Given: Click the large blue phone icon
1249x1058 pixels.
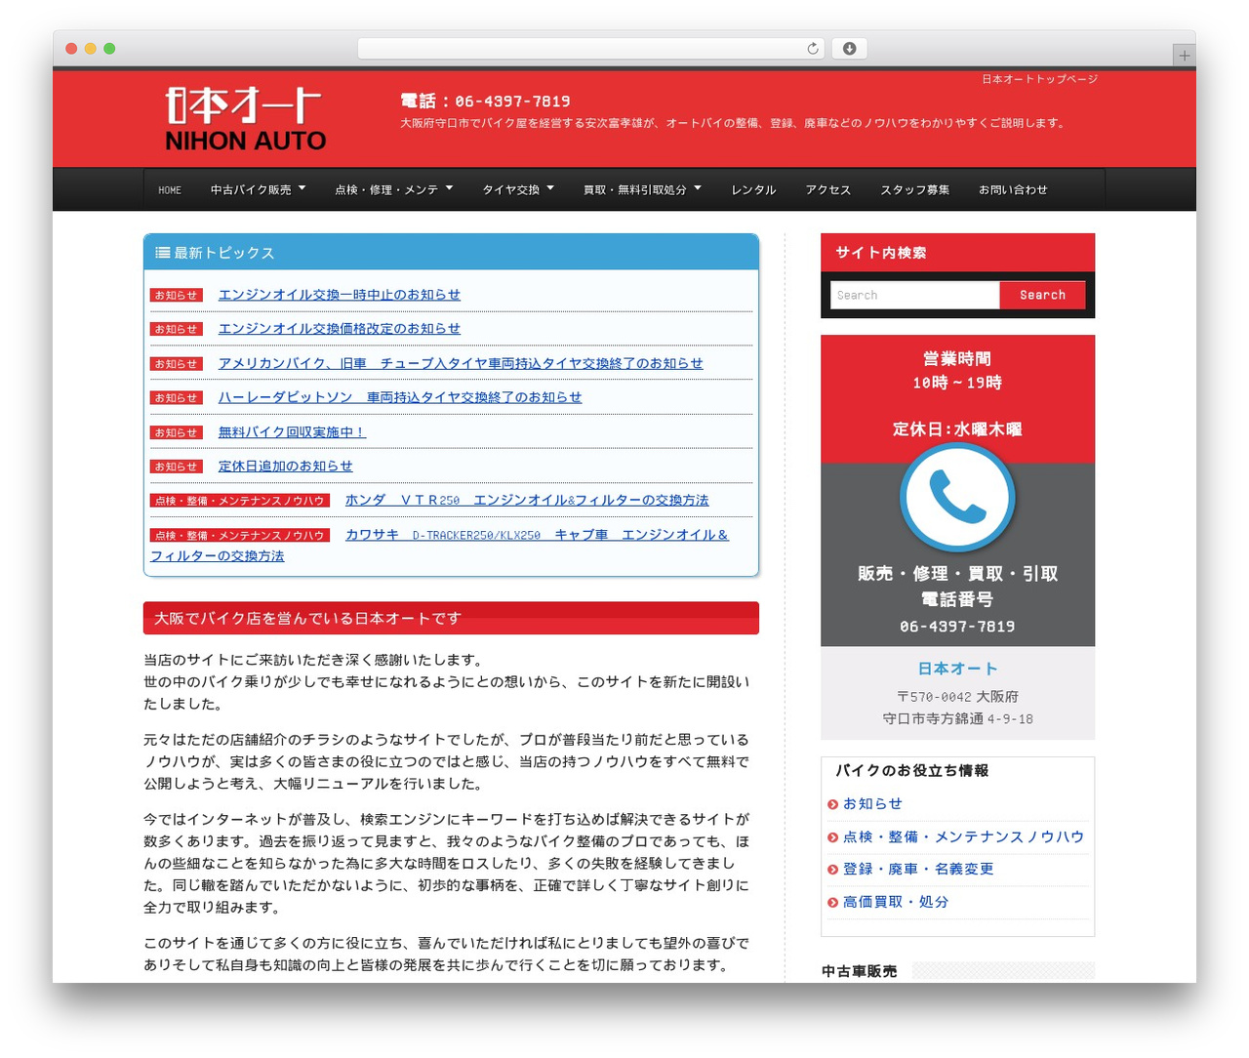Looking at the screenshot, I should 957,498.
